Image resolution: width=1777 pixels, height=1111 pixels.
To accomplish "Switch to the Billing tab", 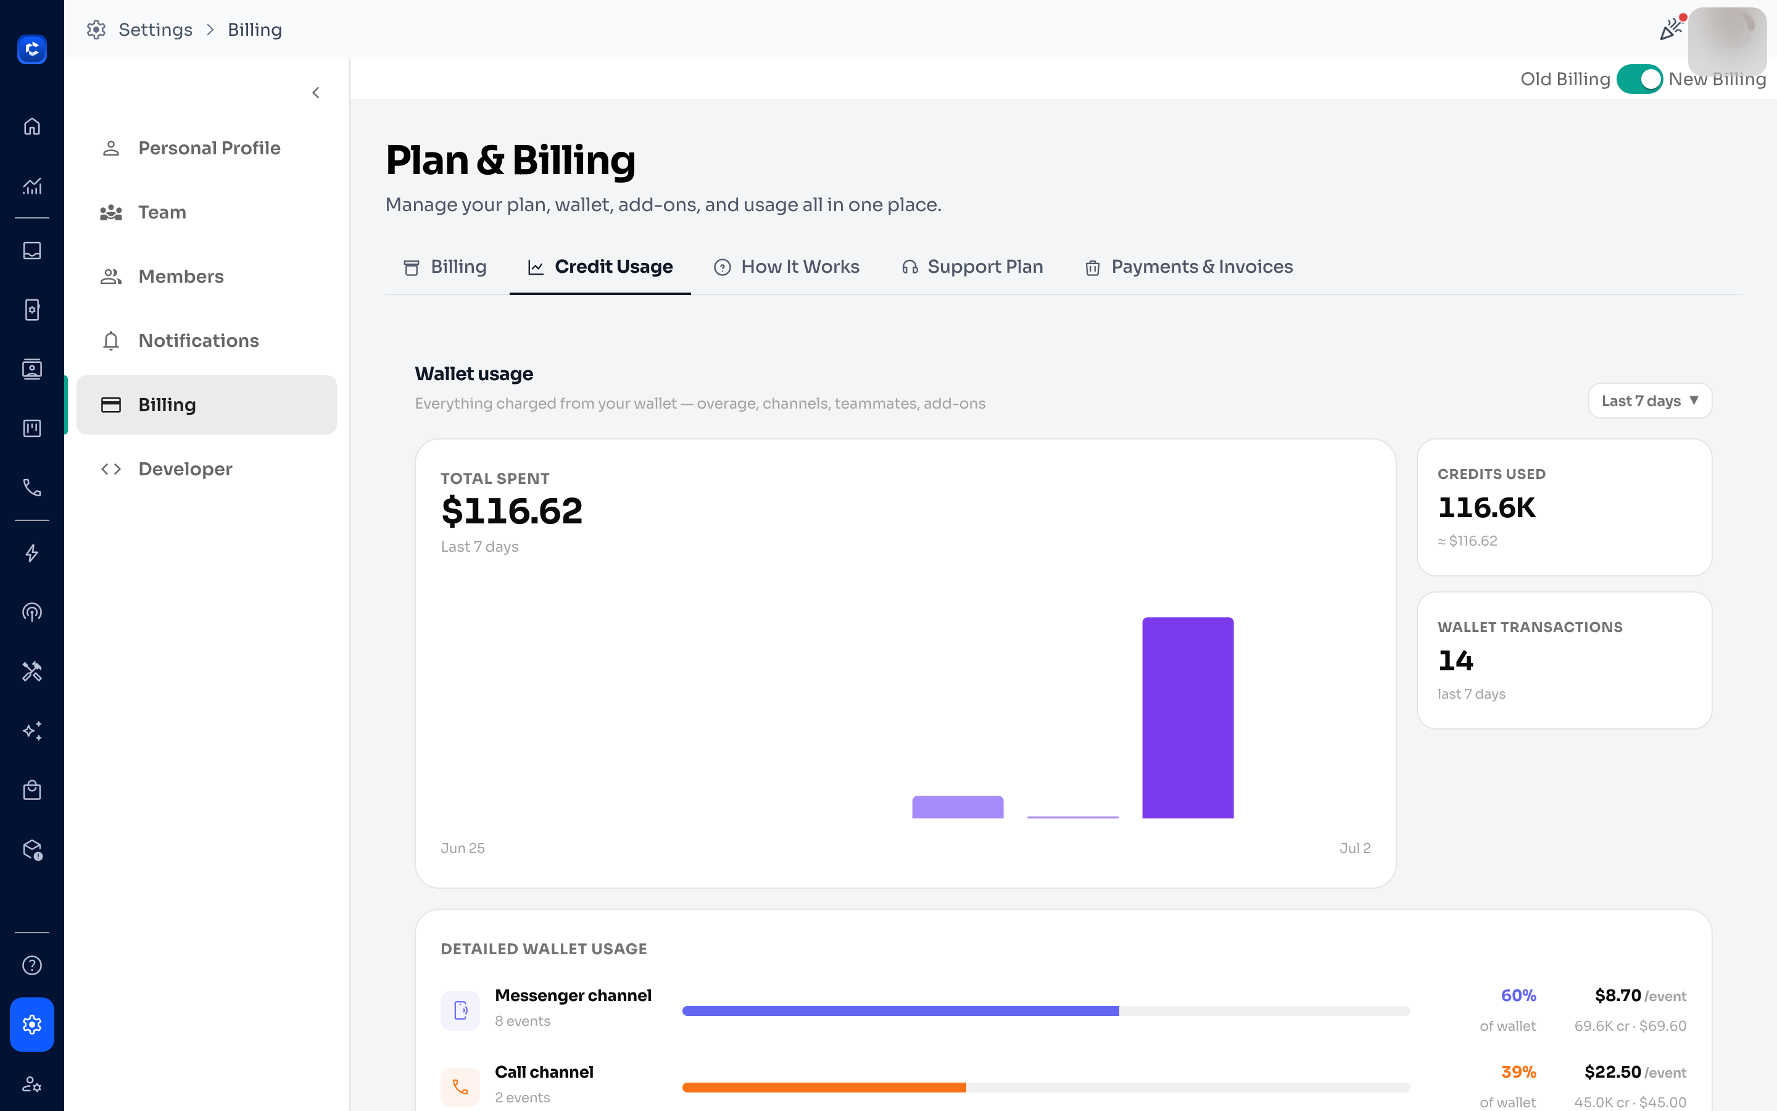I will [445, 267].
